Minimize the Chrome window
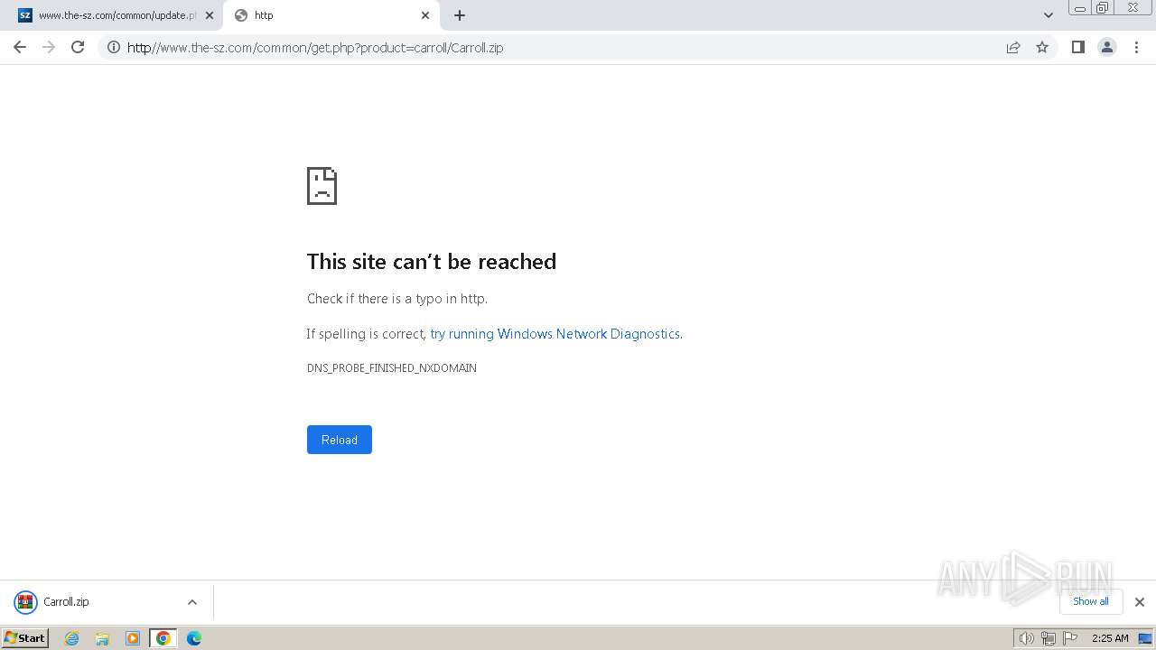The width and height of the screenshot is (1156, 650). click(1079, 8)
